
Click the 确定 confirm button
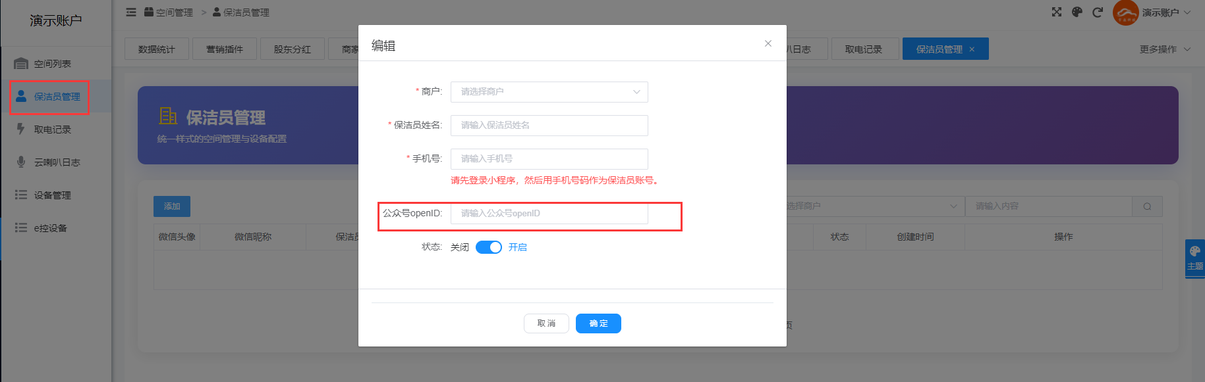pos(598,323)
